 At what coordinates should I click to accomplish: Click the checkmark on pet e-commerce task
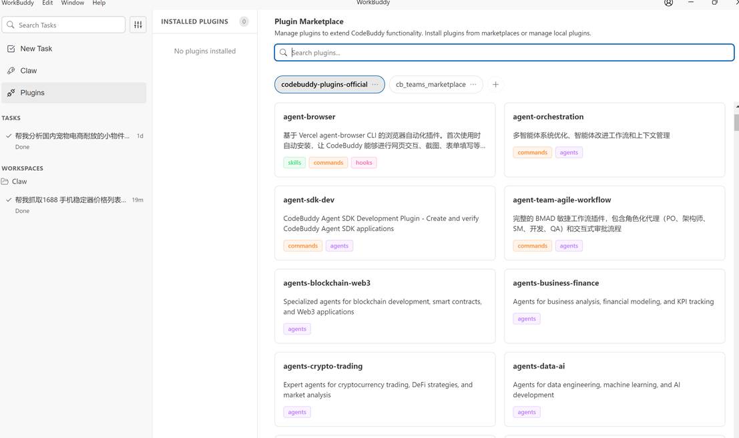click(x=9, y=136)
